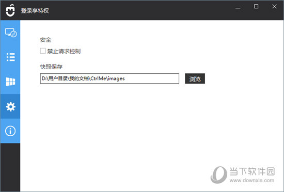Focus the snapshot save path field

(x=109, y=78)
